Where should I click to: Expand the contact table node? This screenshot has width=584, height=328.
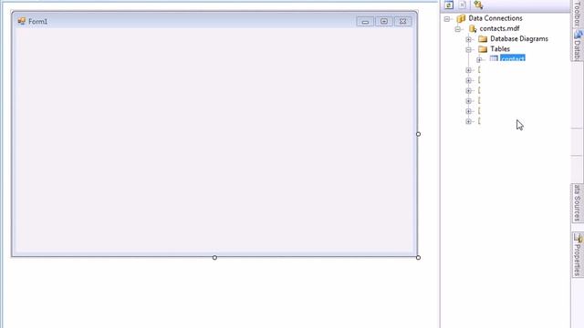[479, 59]
